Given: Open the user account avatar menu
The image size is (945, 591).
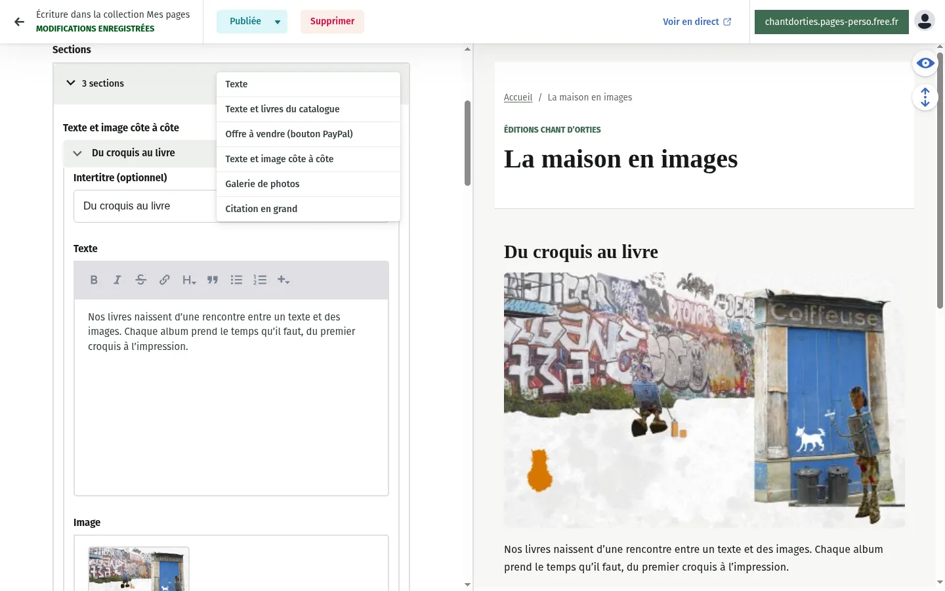Looking at the screenshot, I should (925, 21).
